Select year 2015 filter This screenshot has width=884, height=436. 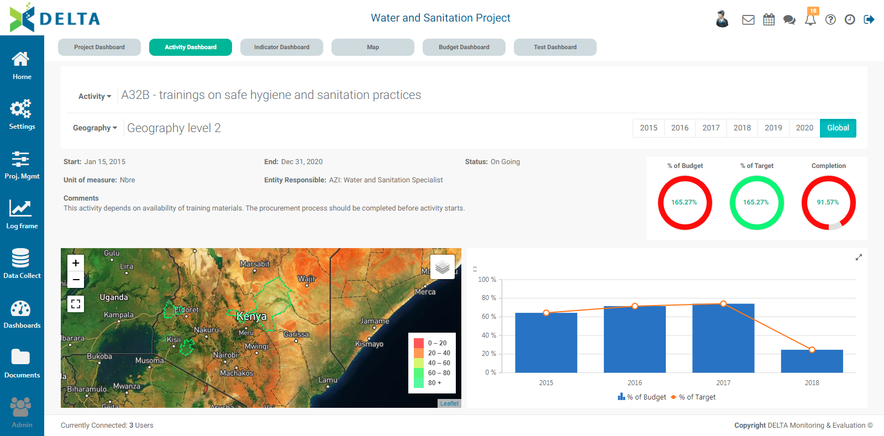tap(649, 128)
